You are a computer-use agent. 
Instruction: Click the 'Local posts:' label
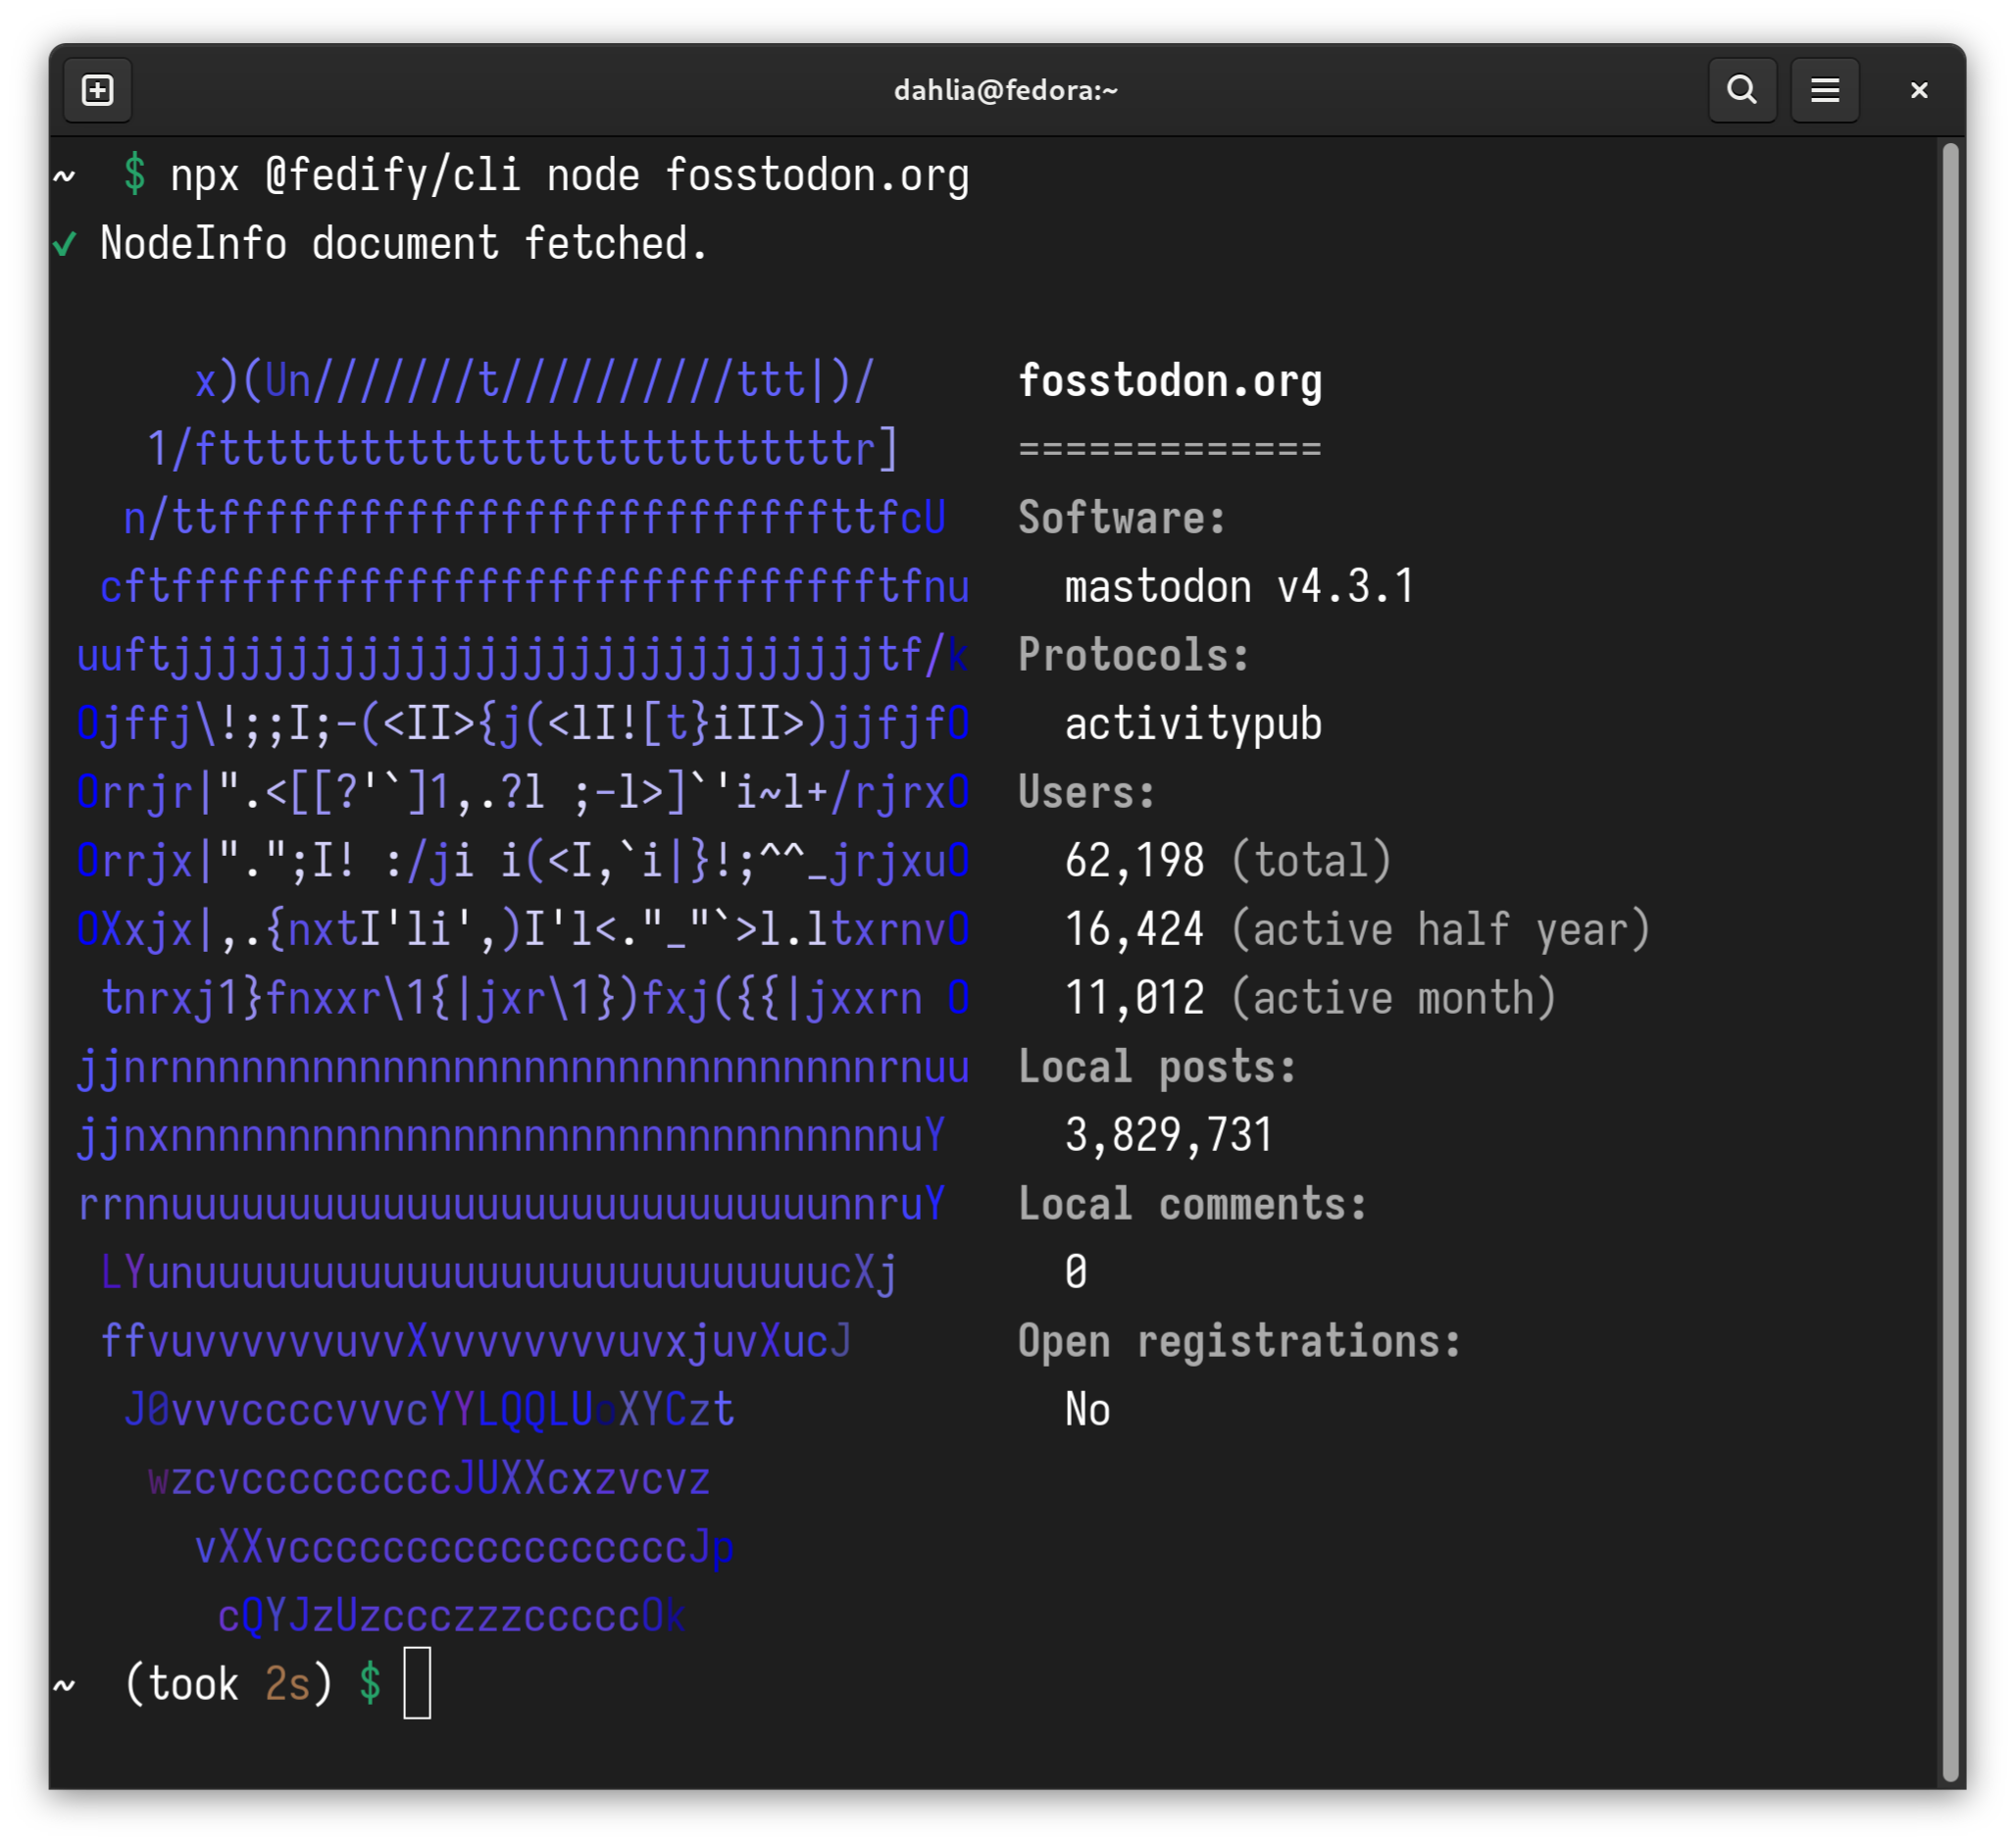[1157, 1067]
